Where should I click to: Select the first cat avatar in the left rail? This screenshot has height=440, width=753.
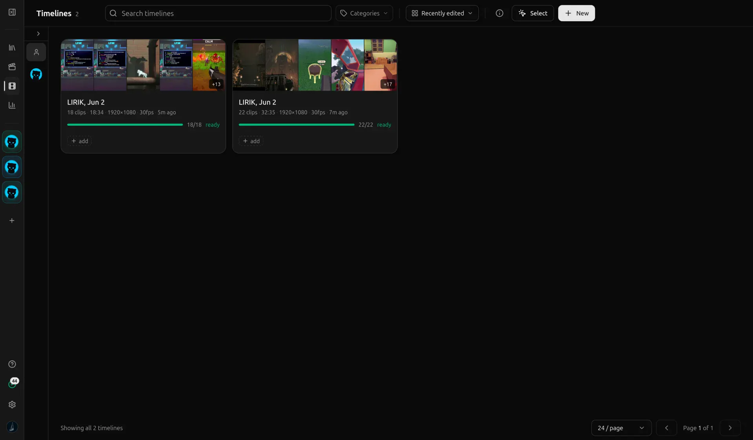12,142
